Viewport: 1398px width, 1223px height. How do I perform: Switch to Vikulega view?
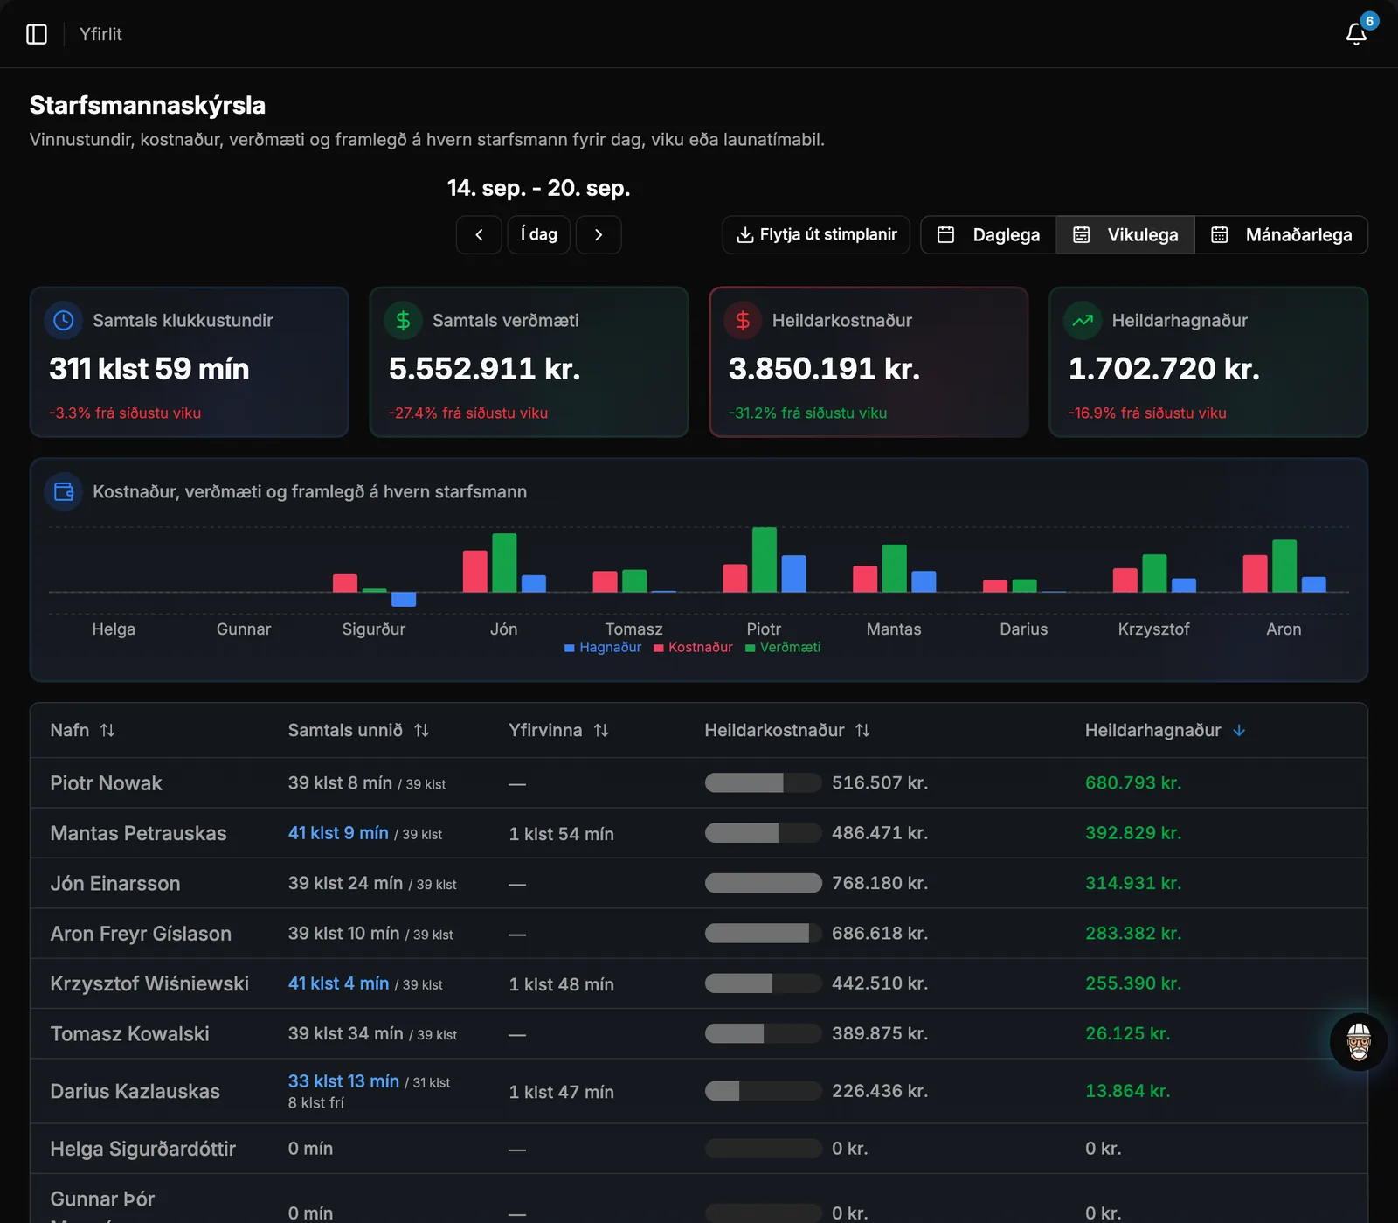tap(1125, 234)
